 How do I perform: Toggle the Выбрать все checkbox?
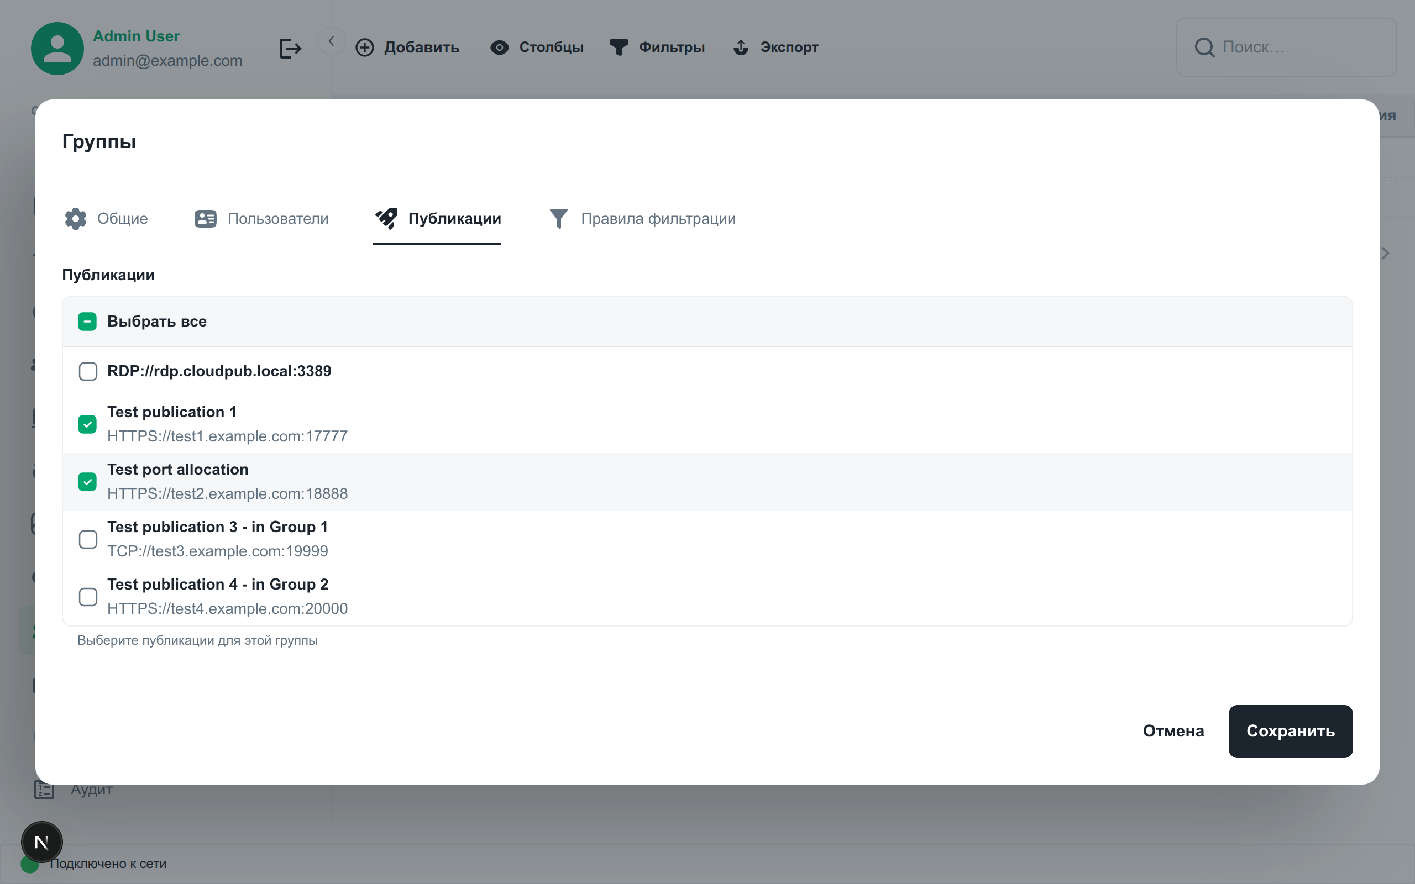88,322
